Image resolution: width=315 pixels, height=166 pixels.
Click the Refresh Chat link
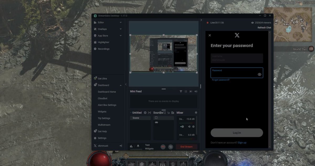pyautogui.click(x=264, y=28)
